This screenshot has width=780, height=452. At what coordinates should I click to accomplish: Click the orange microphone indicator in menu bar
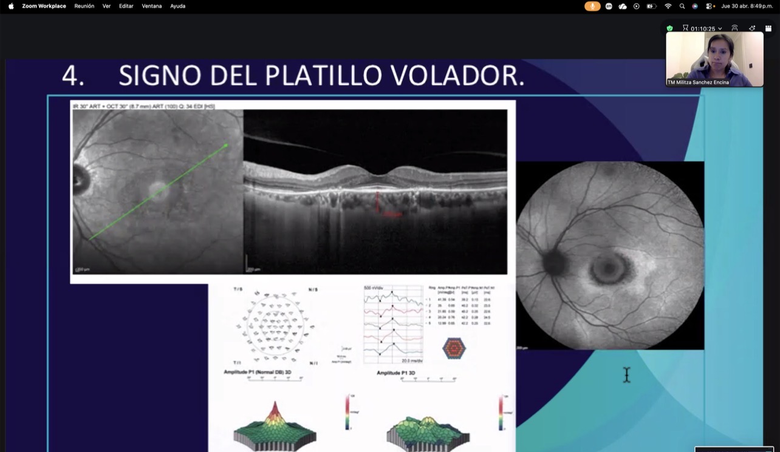(592, 6)
